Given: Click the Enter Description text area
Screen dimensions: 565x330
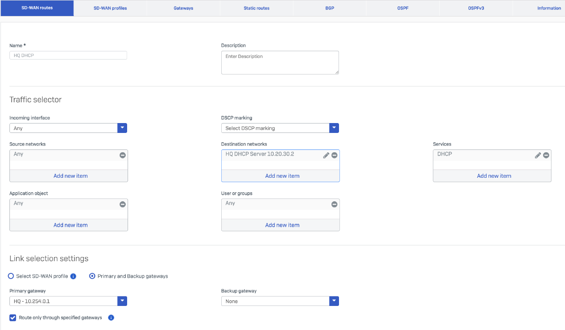Looking at the screenshot, I should click(280, 62).
